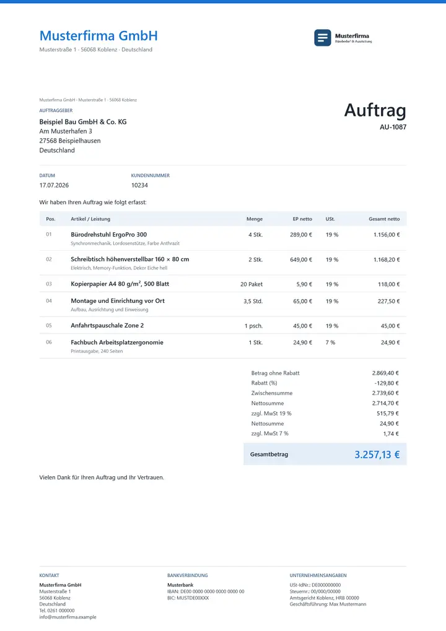Click quantity 1 psch.
Screen dimensions: 446x631
[x=253, y=326]
